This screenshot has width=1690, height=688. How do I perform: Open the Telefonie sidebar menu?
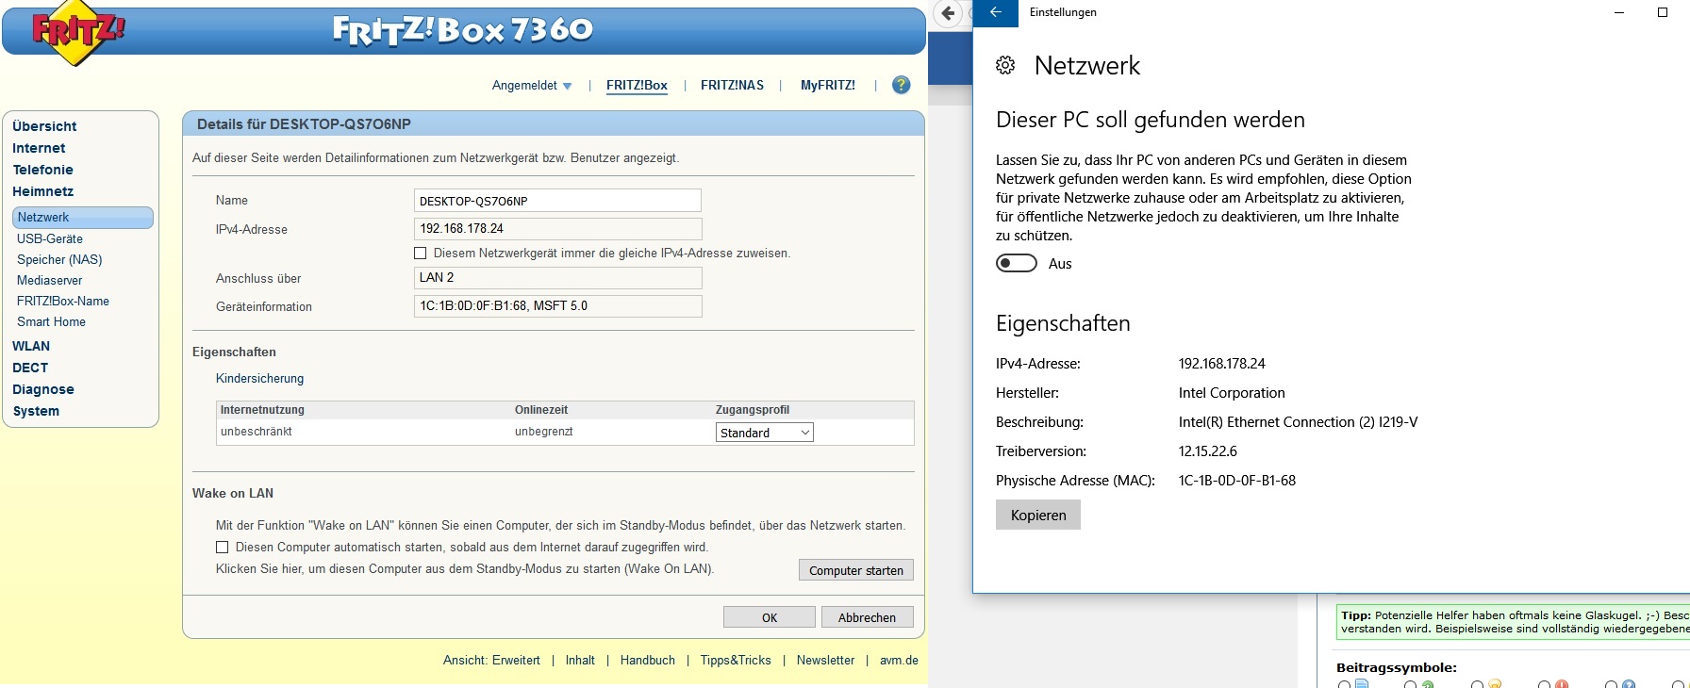pos(42,170)
